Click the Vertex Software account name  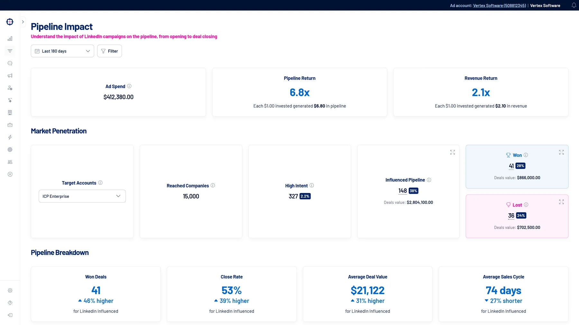[545, 5]
